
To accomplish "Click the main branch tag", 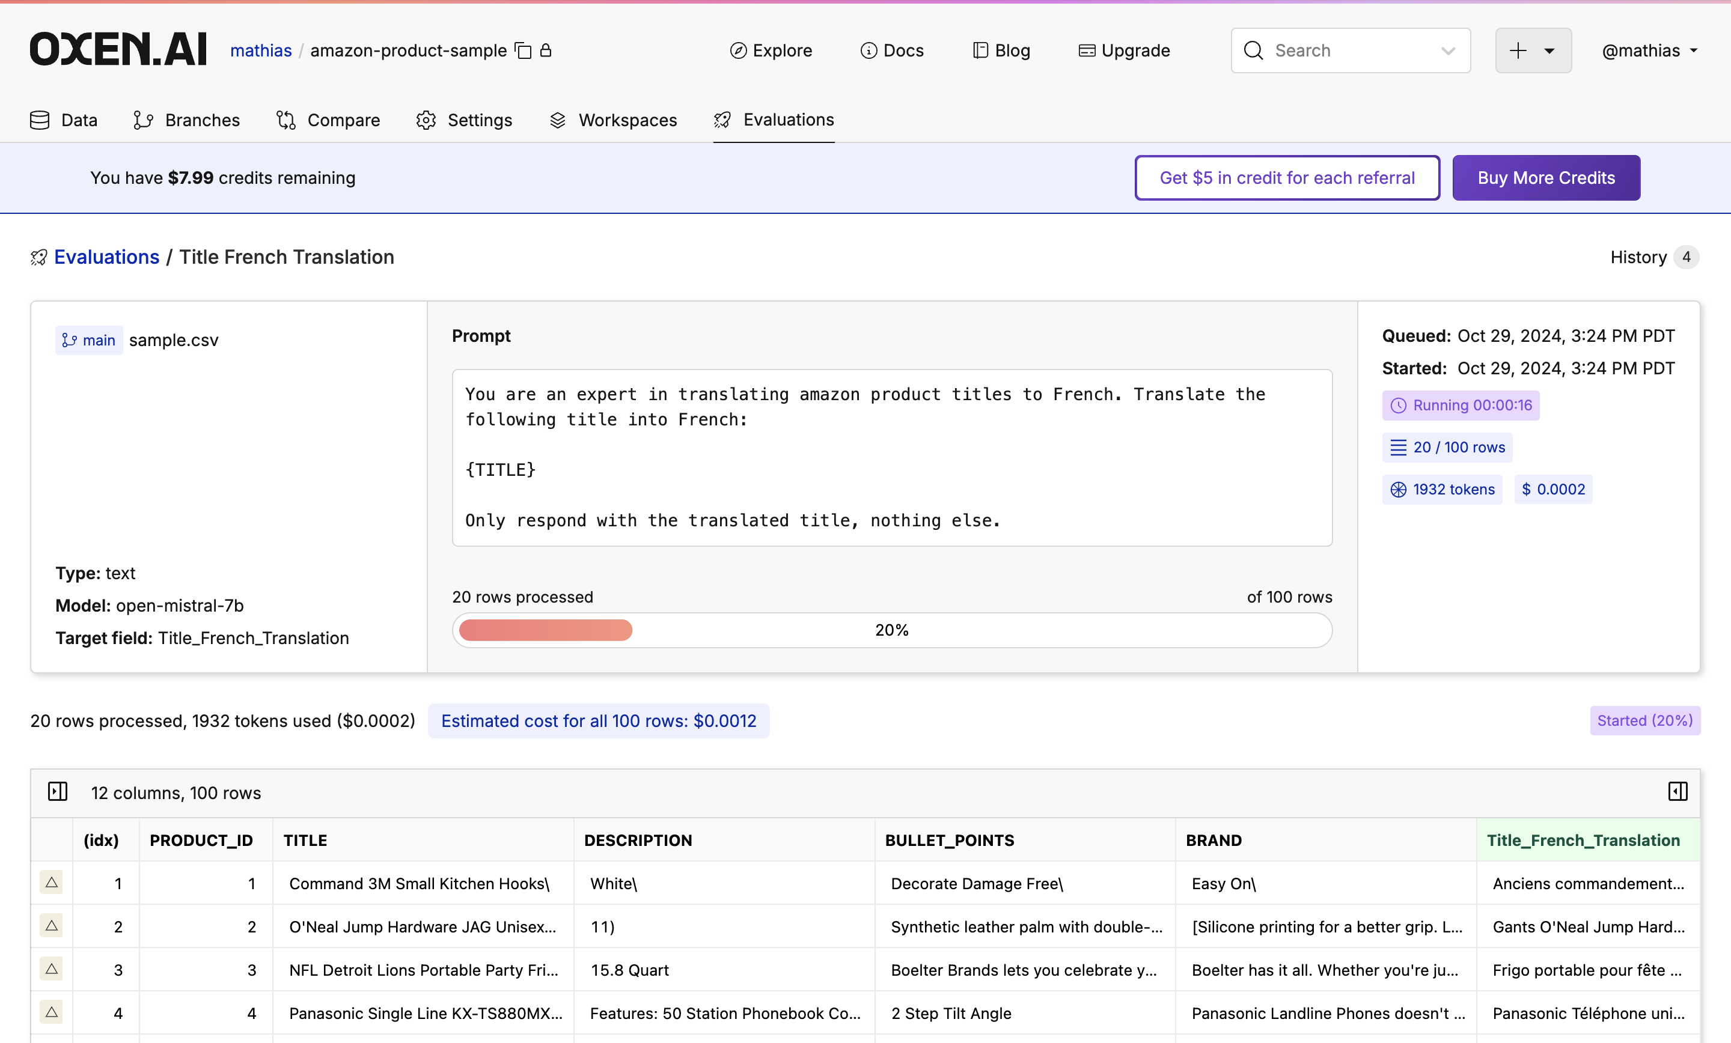I will coord(89,340).
